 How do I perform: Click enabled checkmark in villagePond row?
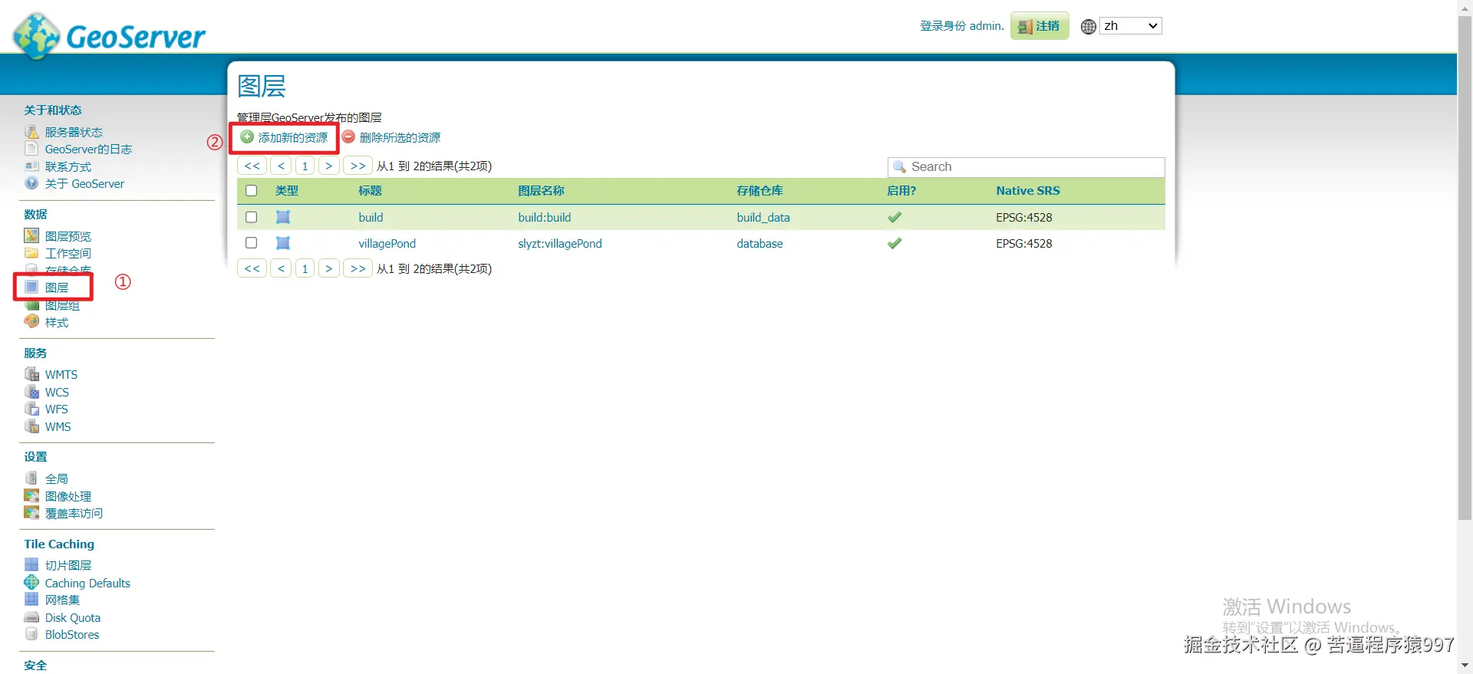coord(895,243)
